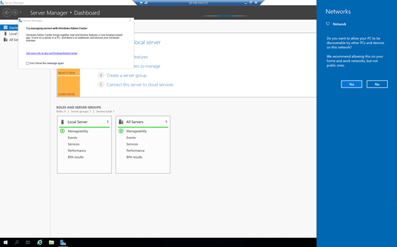Select the All Servers icon in the sidebar
The image size is (397, 247).
(x=5, y=40)
